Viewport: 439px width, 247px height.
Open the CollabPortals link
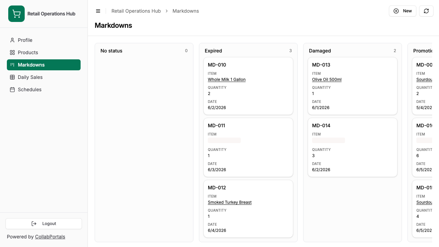(x=50, y=237)
